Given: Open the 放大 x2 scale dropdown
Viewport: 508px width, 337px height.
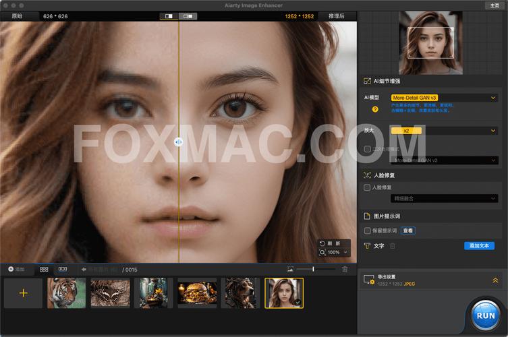Looking at the screenshot, I should (x=444, y=131).
